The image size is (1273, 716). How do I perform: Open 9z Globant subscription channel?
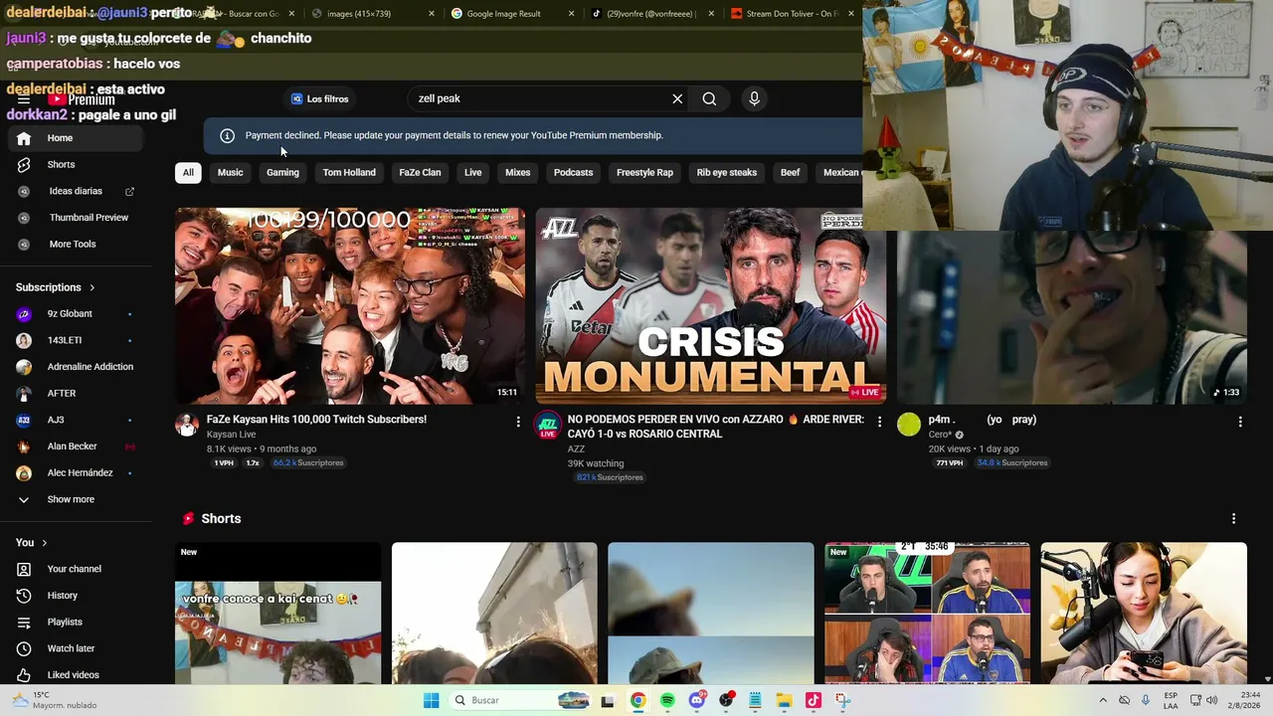coord(77,314)
